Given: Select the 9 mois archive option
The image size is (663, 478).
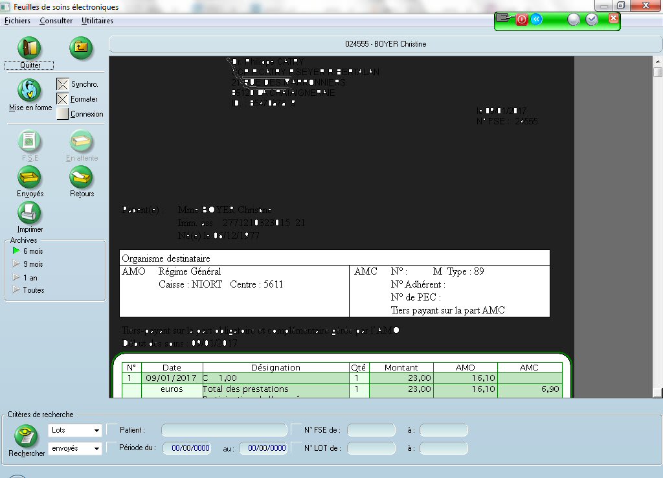Looking at the screenshot, I should pyautogui.click(x=32, y=264).
